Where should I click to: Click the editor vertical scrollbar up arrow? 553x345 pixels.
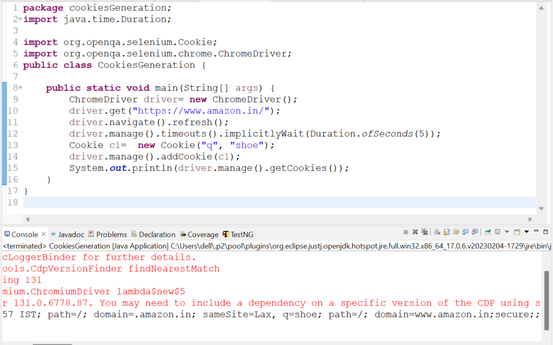coord(541,8)
